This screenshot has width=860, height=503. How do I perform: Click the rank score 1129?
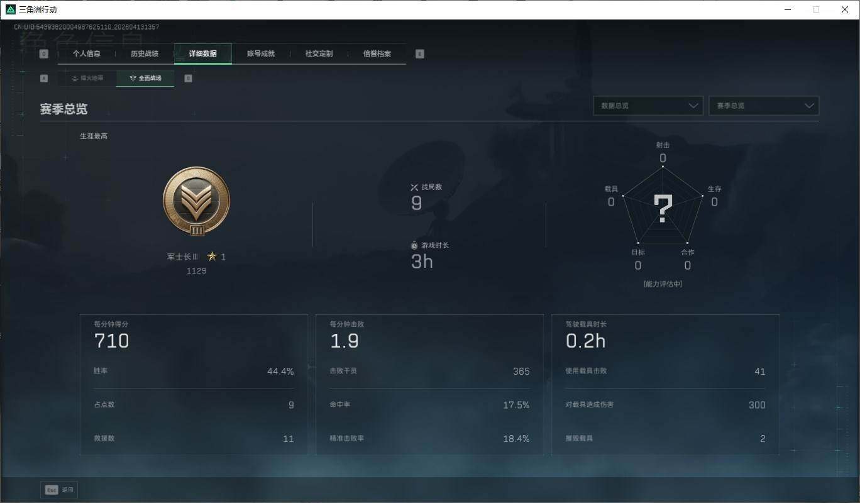(x=196, y=271)
